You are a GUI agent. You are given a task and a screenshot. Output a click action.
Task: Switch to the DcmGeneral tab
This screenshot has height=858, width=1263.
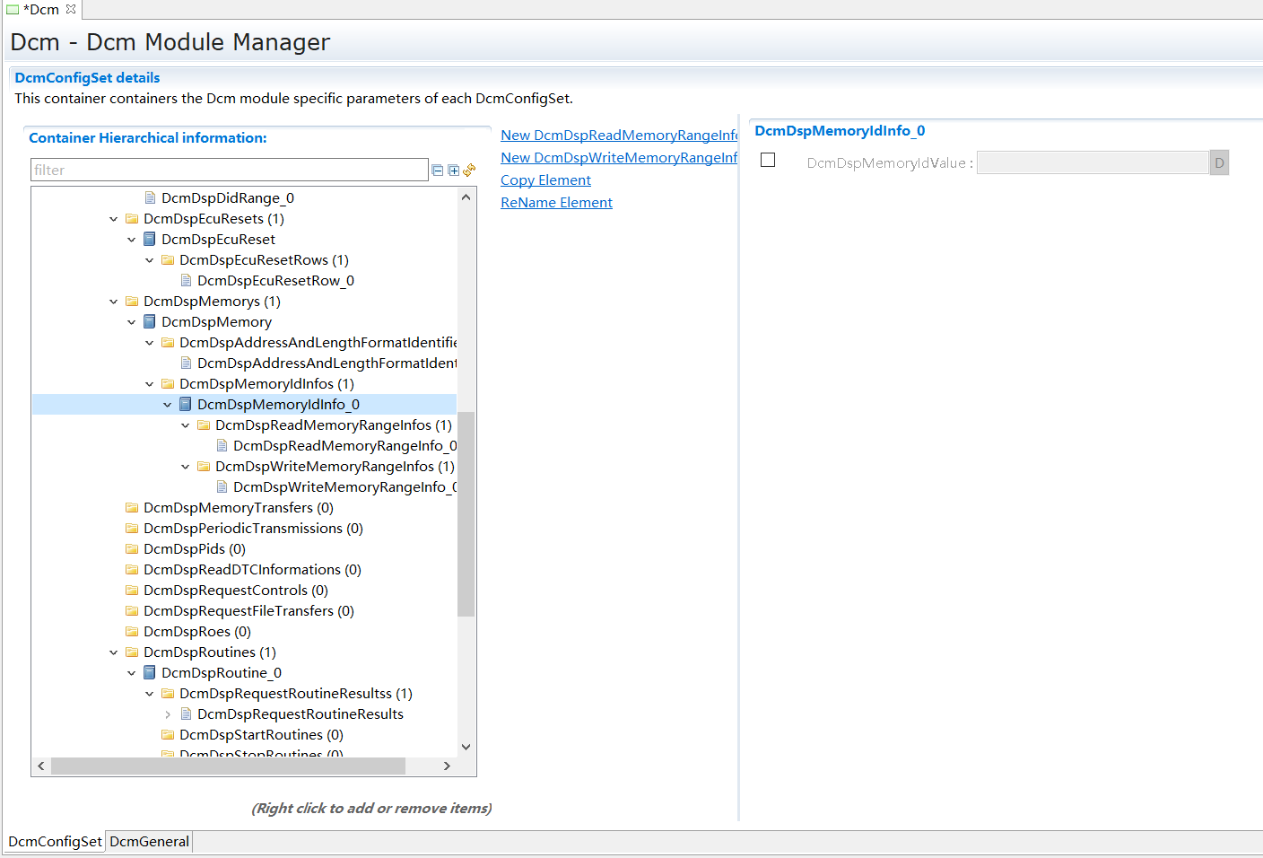[149, 842]
